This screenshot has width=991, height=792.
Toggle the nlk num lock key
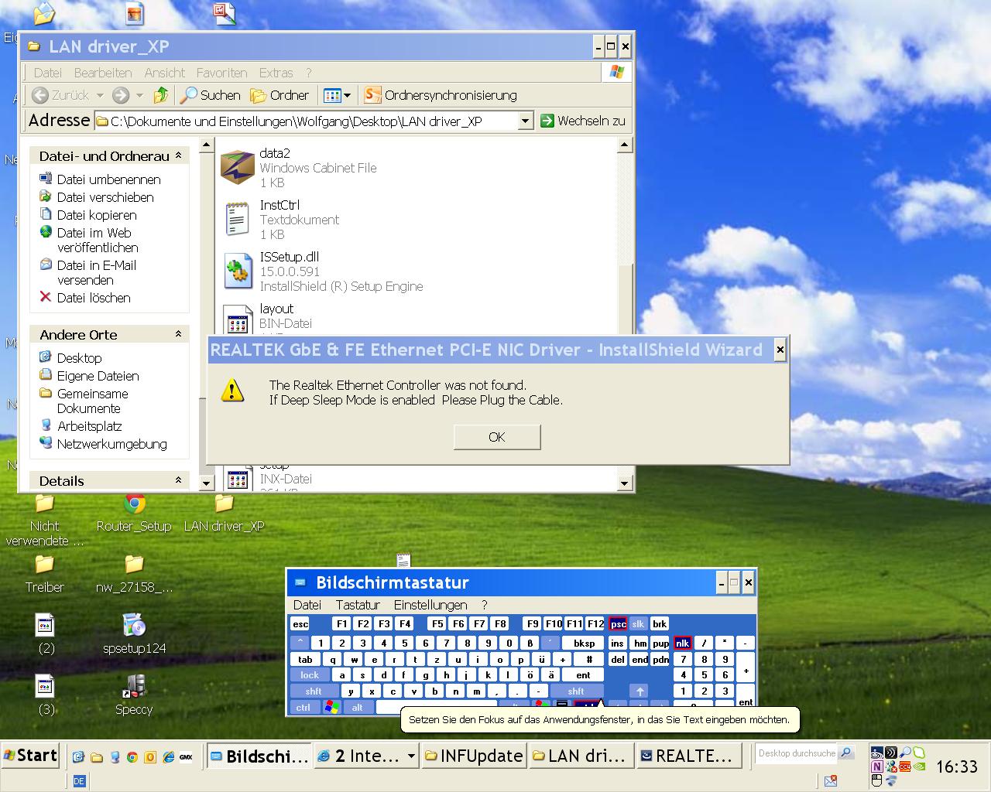coord(682,643)
